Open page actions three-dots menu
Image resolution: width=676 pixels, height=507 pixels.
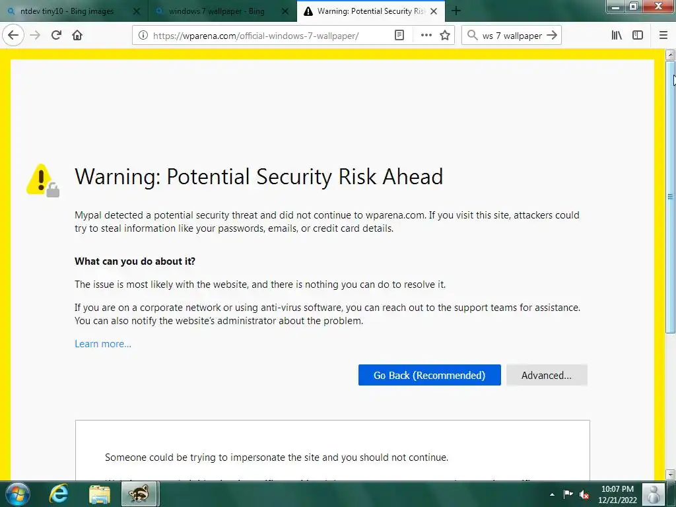click(426, 36)
